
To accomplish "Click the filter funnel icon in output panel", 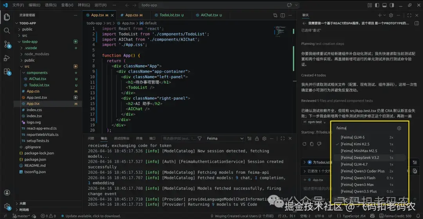I will [x=200, y=138].
